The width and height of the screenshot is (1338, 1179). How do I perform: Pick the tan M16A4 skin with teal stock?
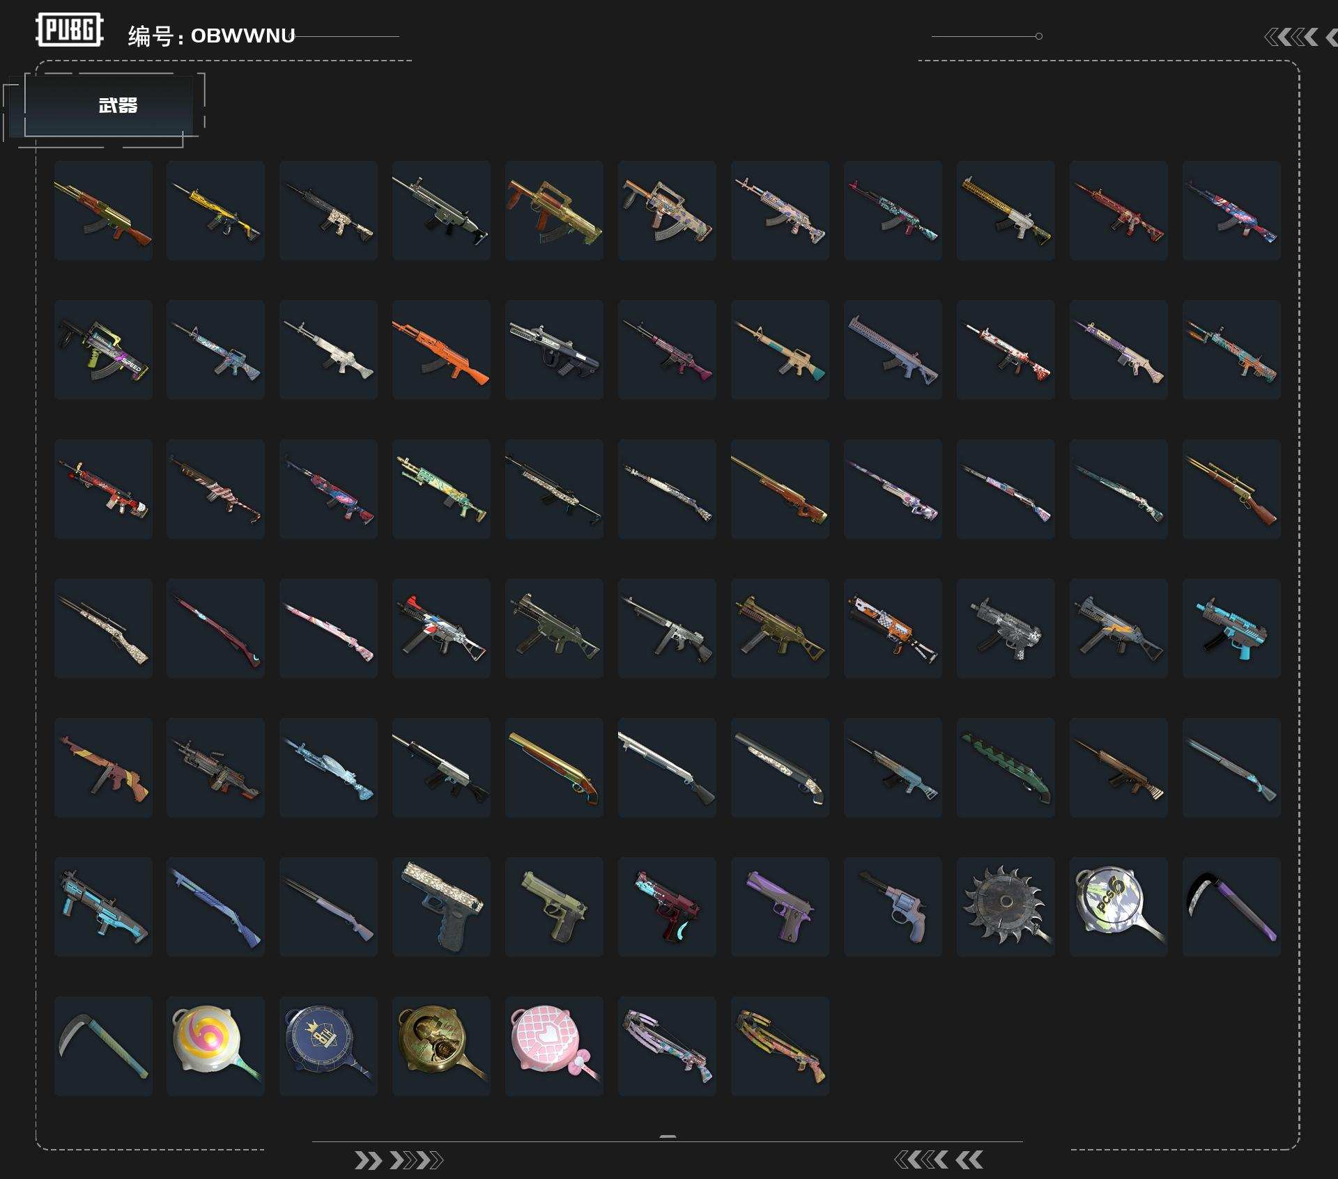coord(780,350)
